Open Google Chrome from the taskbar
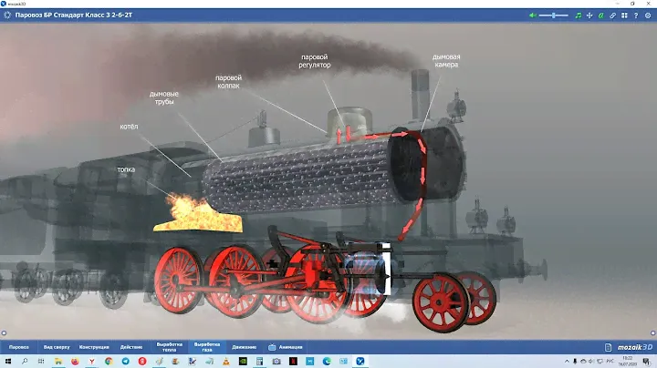The width and height of the screenshot is (657, 368). pyautogui.click(x=109, y=362)
